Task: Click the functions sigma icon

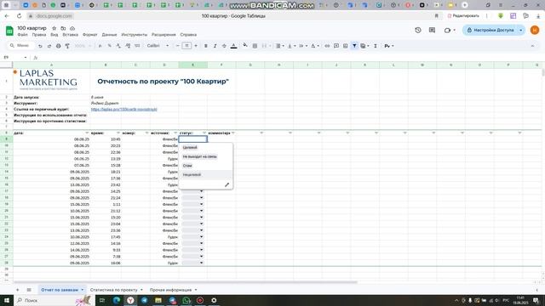Action: [x=376, y=46]
